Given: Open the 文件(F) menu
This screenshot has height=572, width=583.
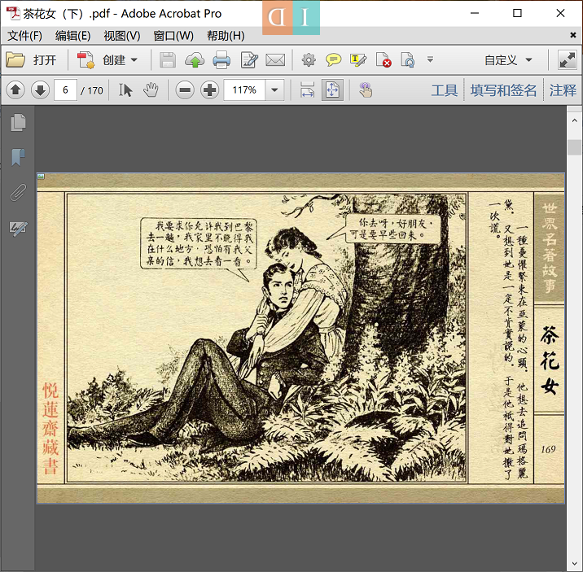Looking at the screenshot, I should (x=24, y=36).
